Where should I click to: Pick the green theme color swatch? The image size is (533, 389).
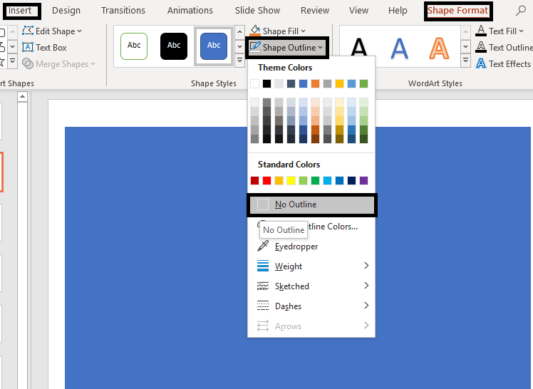point(363,83)
